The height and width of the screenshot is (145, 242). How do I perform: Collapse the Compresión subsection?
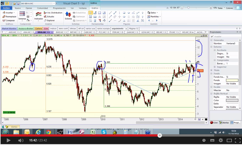pos(215,60)
